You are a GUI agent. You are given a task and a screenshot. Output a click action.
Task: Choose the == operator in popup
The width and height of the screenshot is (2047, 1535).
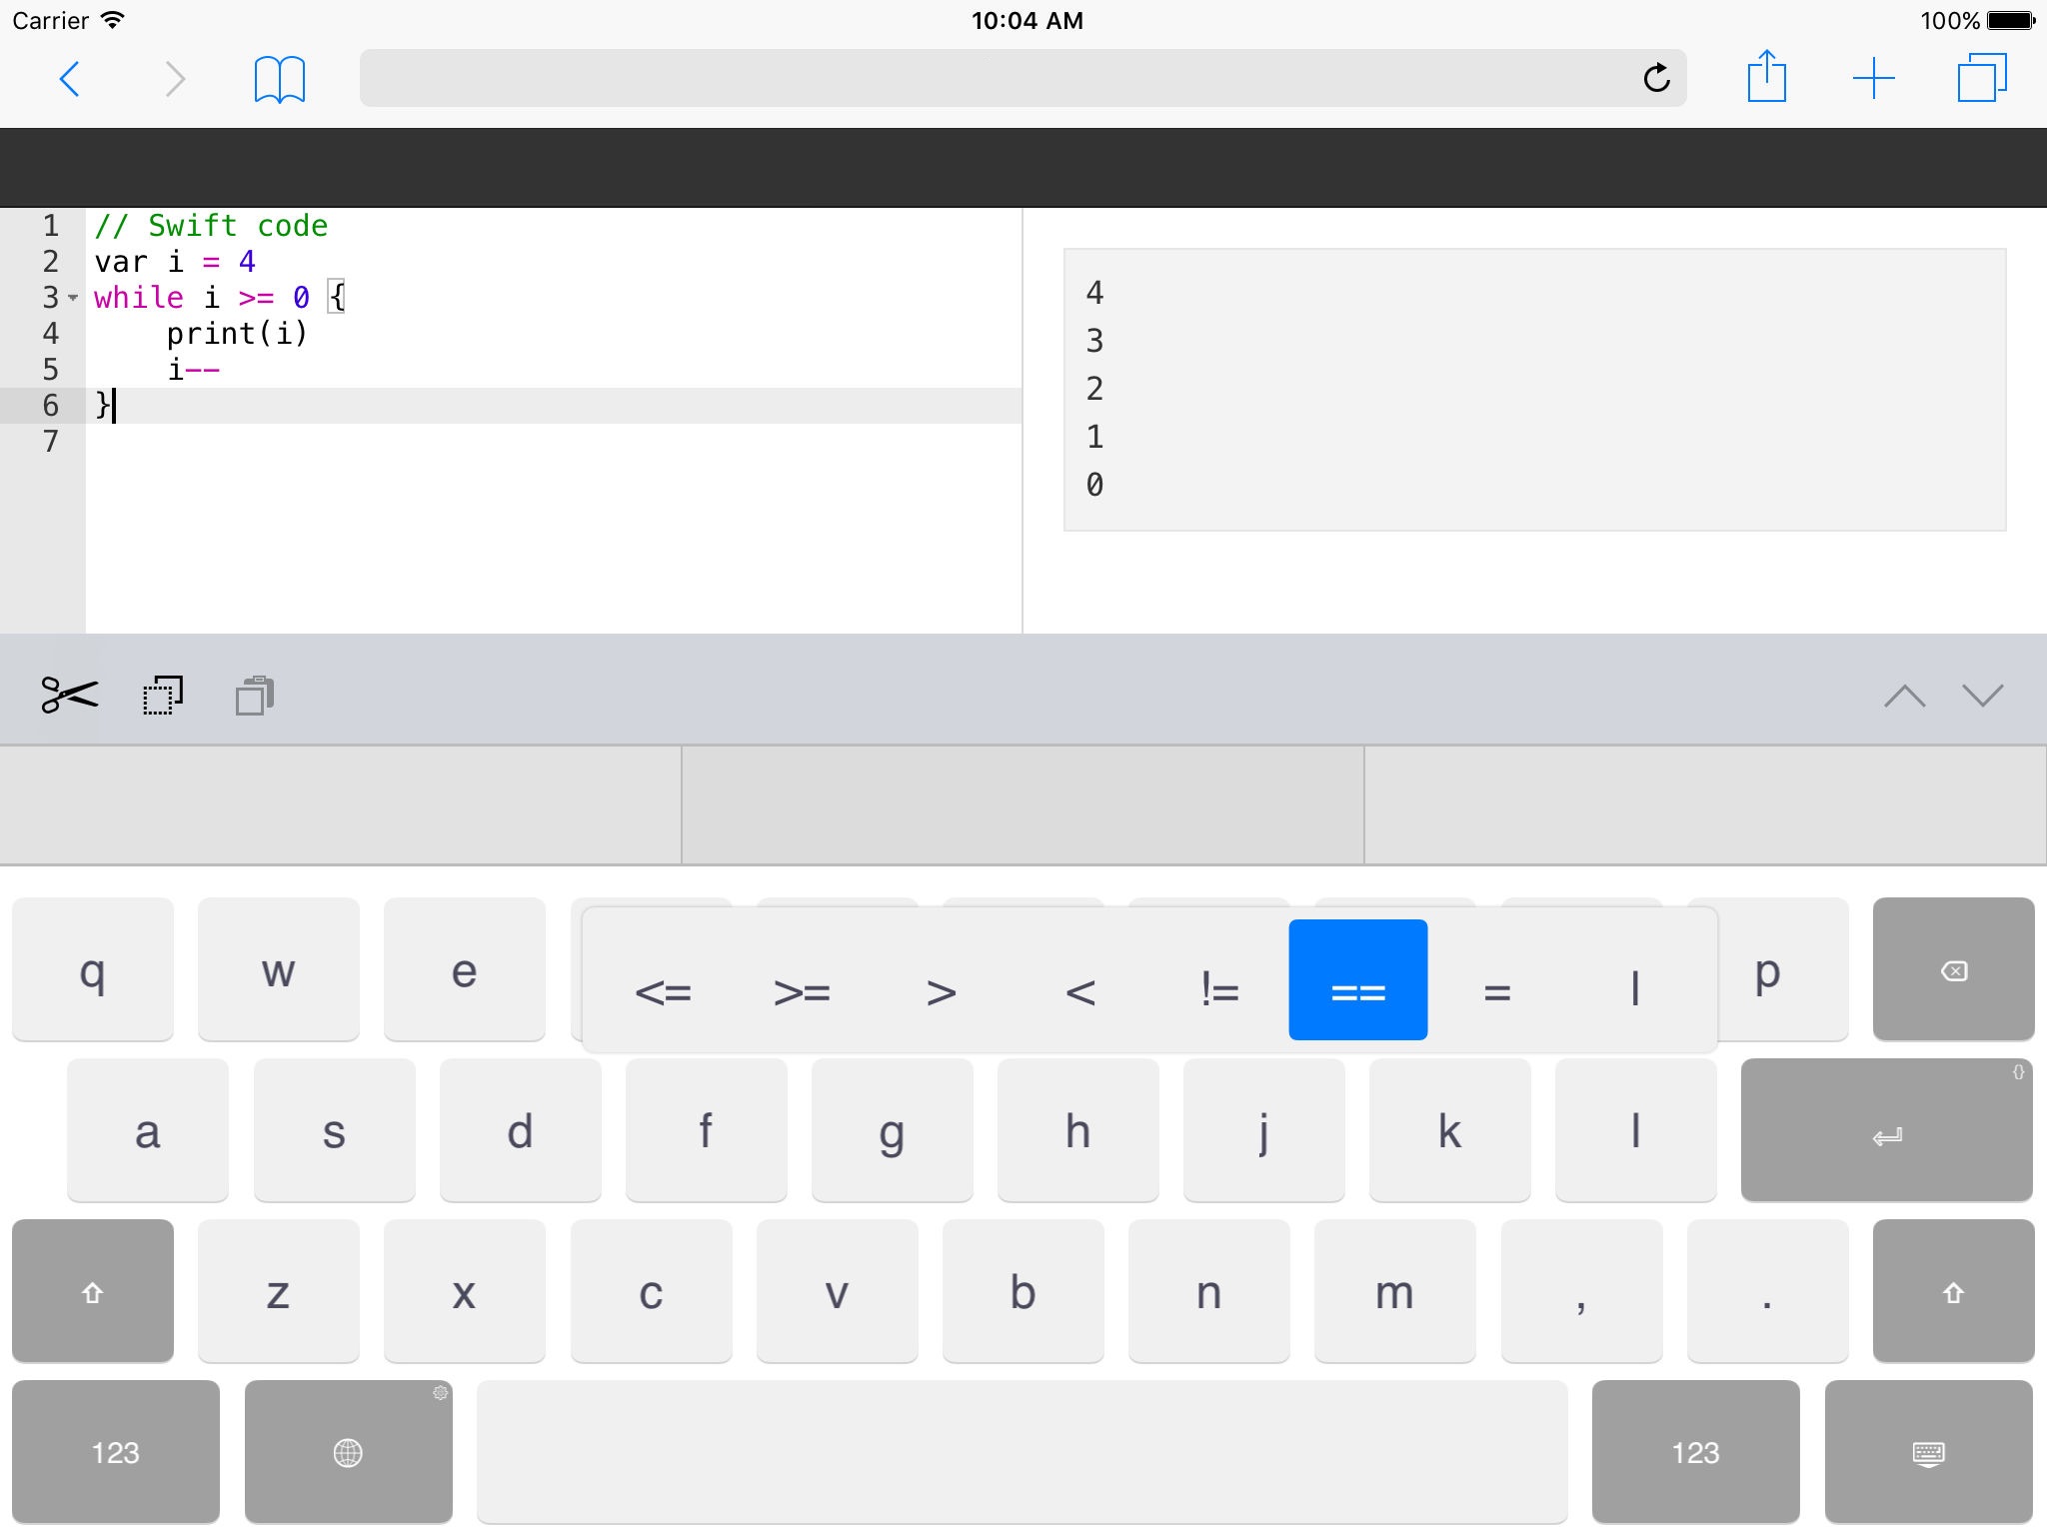click(1357, 980)
